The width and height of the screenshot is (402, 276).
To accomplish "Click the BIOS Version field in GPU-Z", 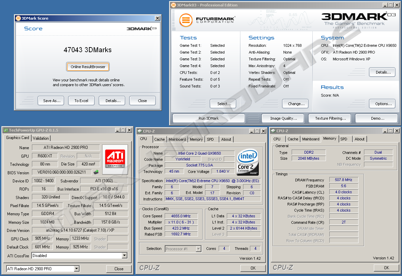I will (62, 172).
